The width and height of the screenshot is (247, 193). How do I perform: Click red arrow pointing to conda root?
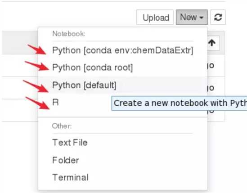[37, 66]
